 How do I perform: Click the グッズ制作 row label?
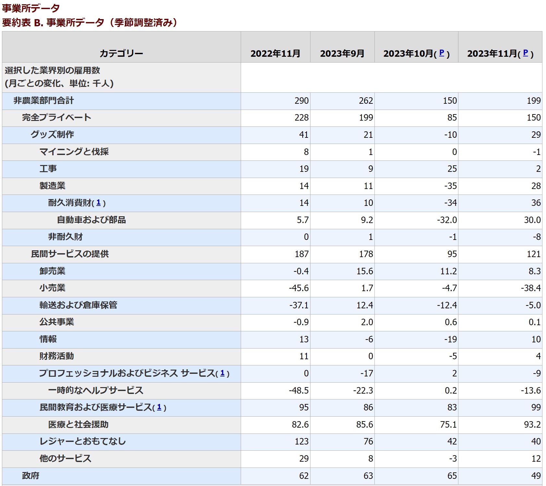click(x=52, y=135)
